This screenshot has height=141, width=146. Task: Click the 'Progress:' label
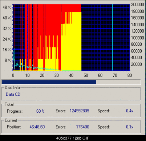pos(15,111)
